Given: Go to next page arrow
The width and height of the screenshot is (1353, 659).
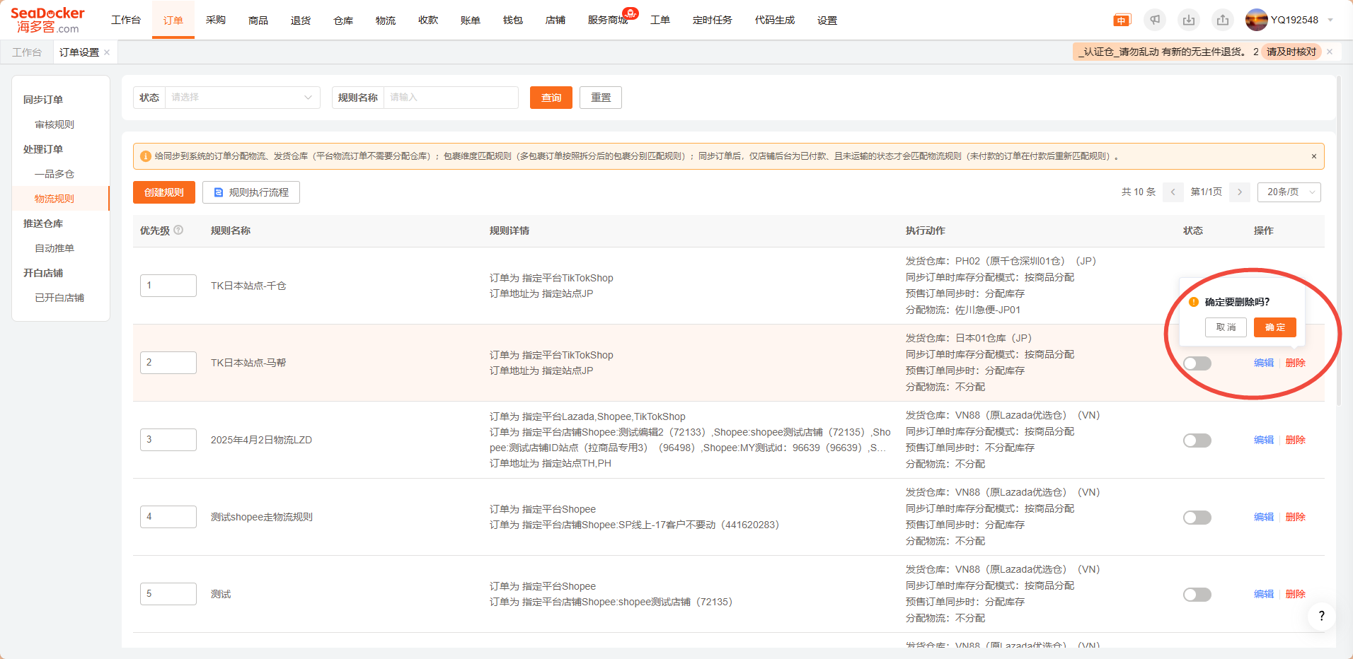Looking at the screenshot, I should (1239, 192).
